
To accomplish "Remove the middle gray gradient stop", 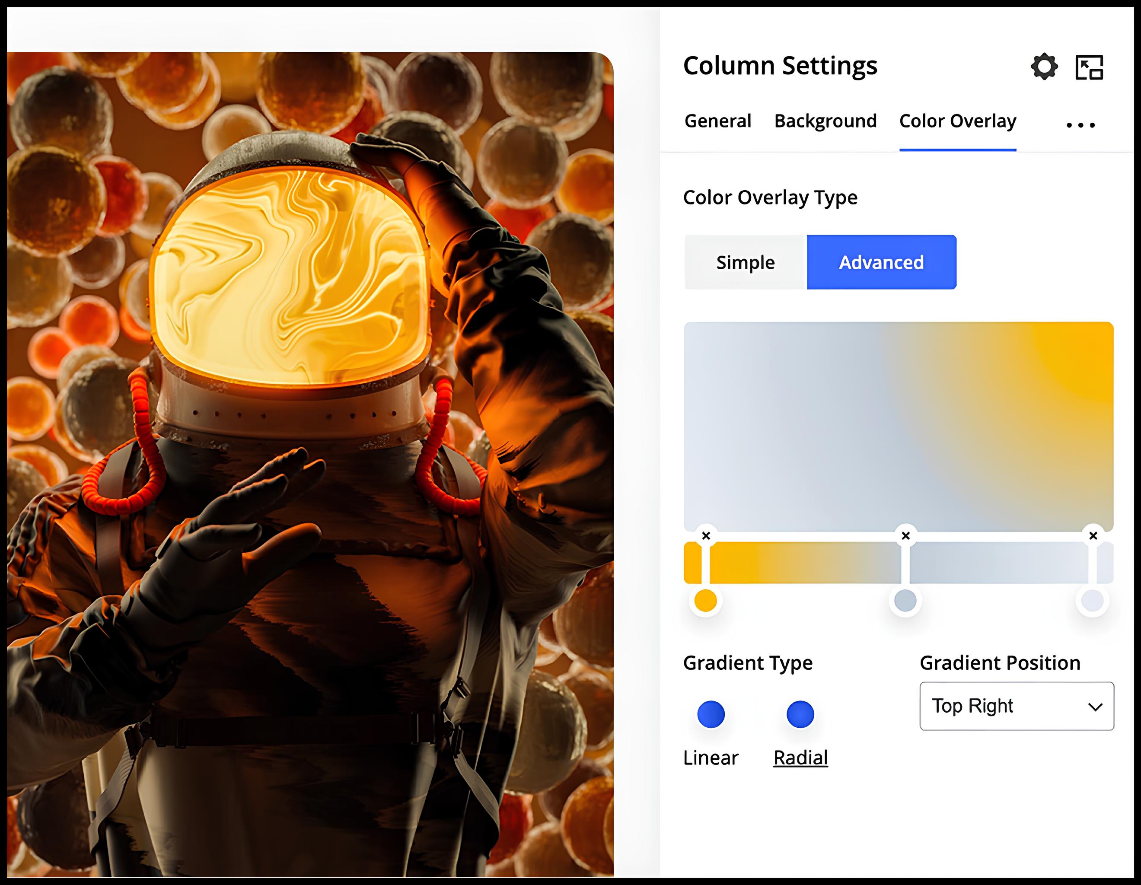I will (905, 535).
